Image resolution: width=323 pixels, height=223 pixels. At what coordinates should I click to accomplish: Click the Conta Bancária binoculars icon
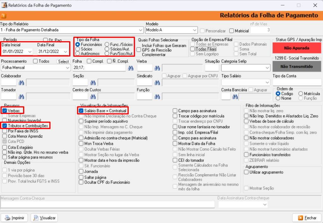click(234, 97)
